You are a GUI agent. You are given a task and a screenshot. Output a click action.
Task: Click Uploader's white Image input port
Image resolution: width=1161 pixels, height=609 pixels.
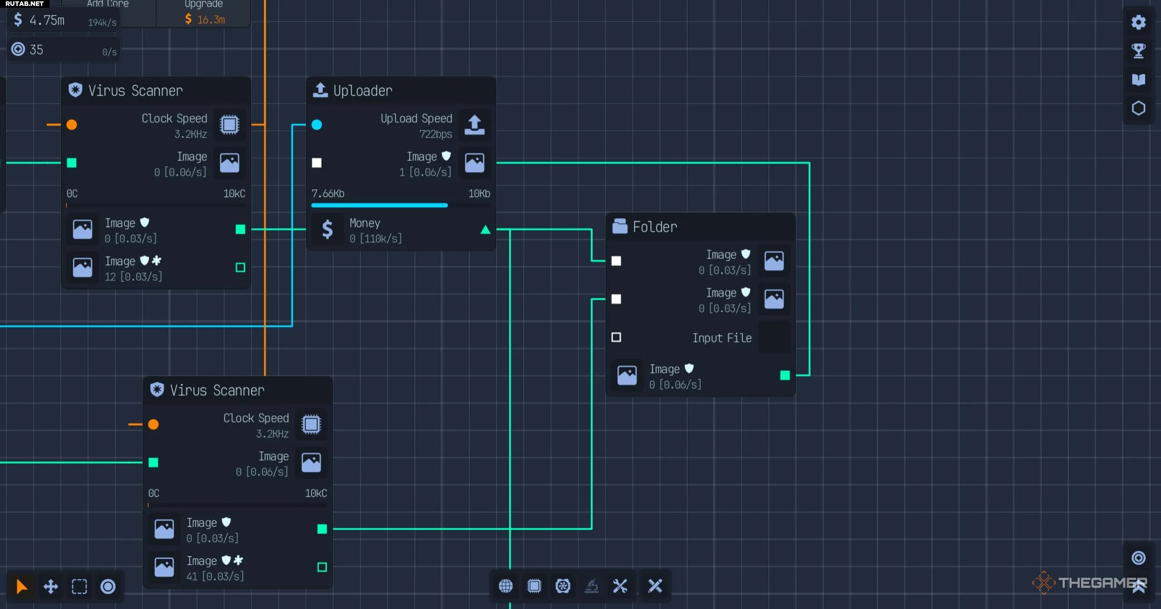tap(317, 163)
